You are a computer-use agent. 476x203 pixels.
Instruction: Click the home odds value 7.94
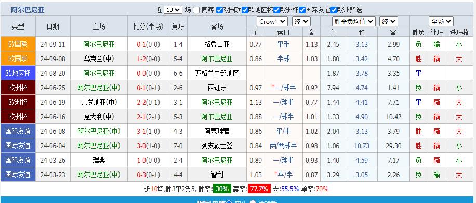pyautogui.click(x=333, y=88)
